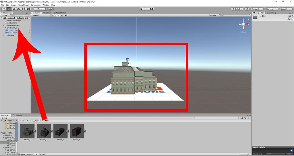Open the Layout dropdown
Image resolution: width=294 pixels, height=156 pixels.
[286, 9]
